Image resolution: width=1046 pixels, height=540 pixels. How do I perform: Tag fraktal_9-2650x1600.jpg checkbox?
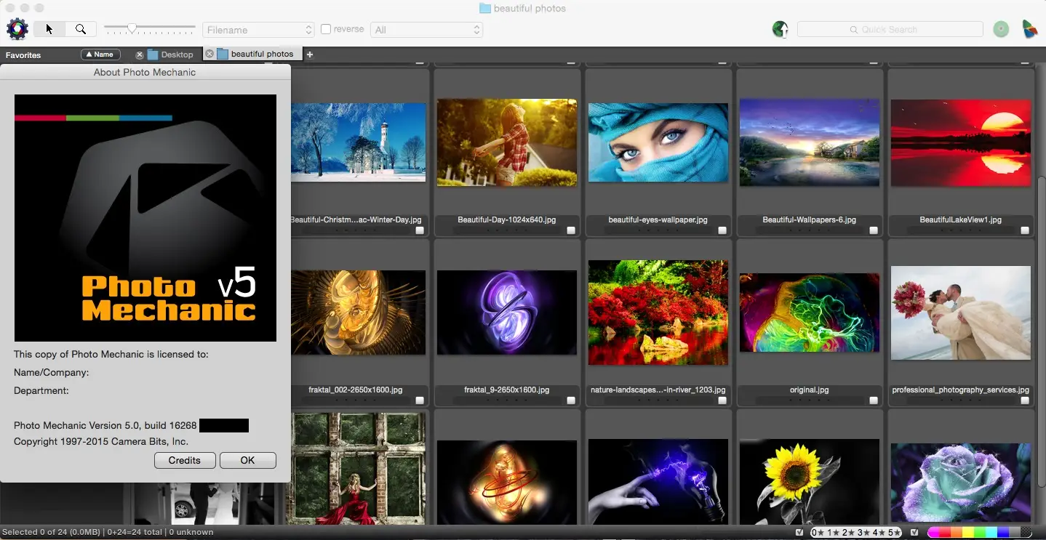[571, 400]
